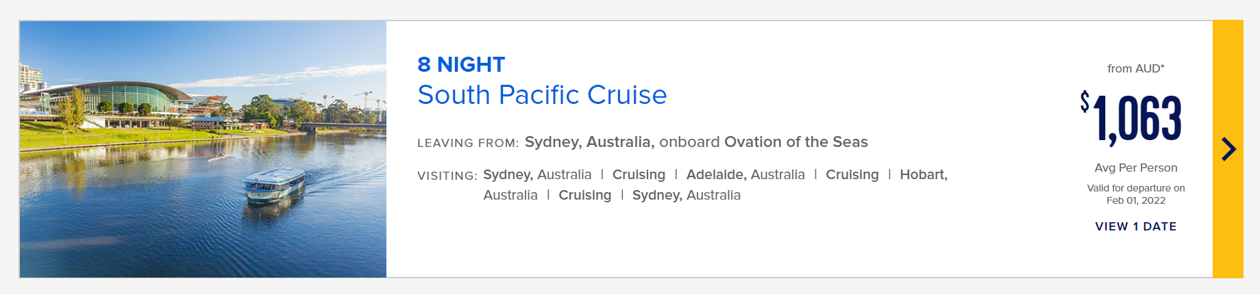Click the from AUD* label
Image resolution: width=1260 pixels, height=294 pixels.
(1136, 68)
